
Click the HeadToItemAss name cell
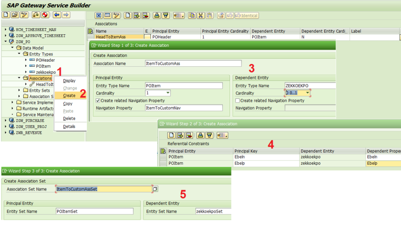(x=119, y=37)
